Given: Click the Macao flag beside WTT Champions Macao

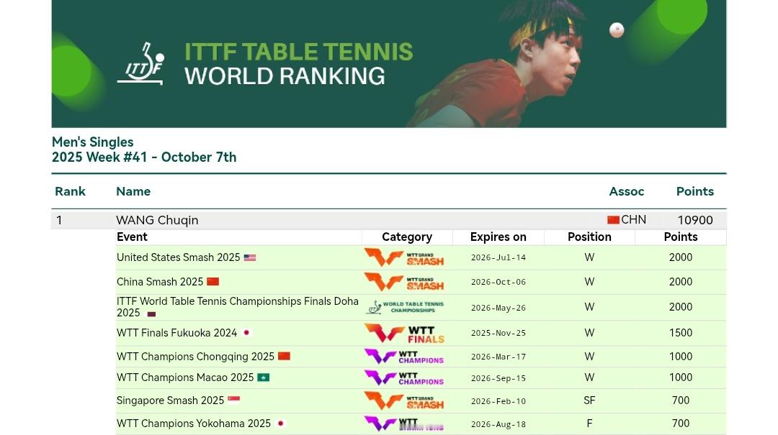Looking at the screenshot, I should point(264,377).
